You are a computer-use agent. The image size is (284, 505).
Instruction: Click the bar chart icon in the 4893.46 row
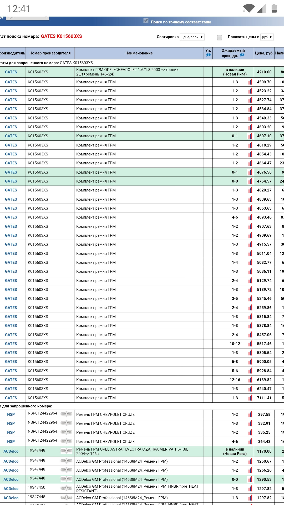250,217
